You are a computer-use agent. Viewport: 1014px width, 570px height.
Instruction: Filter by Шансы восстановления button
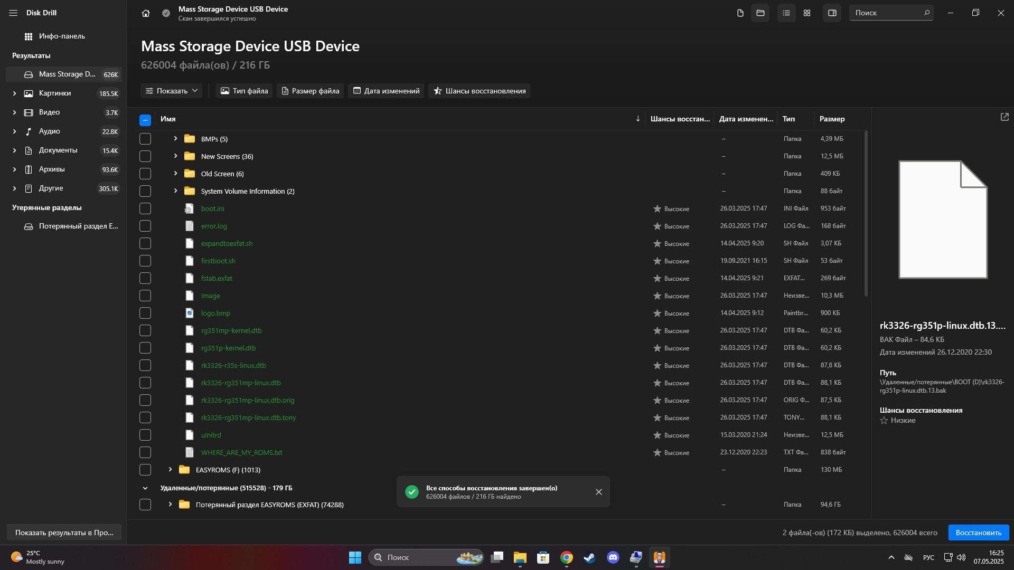click(x=479, y=91)
